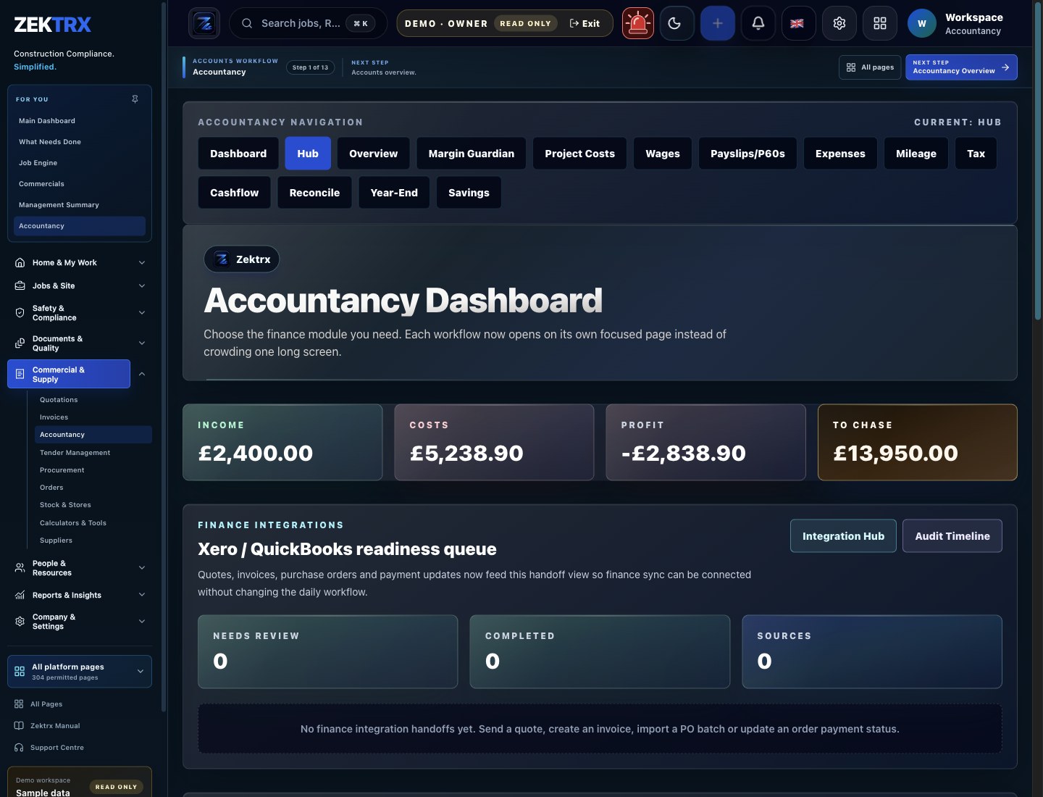Screen dimensions: 1043x797
Task: Expand Home & My Work section
Action: (80, 263)
